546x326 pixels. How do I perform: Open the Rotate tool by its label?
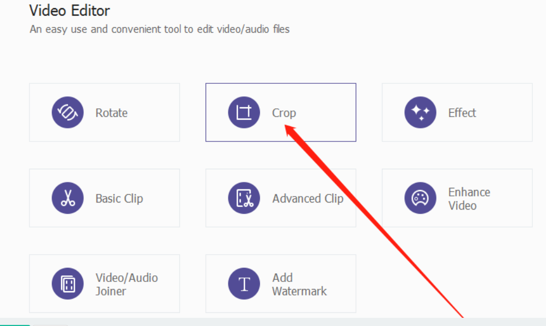pyautogui.click(x=111, y=113)
